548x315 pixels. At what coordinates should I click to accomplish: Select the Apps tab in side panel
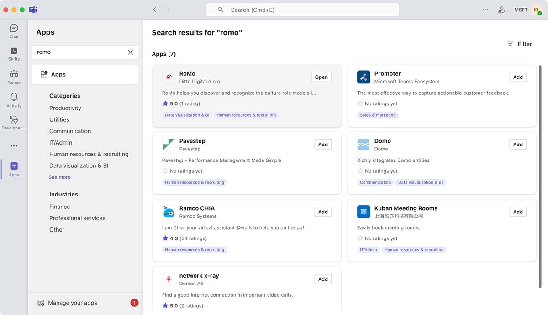point(85,74)
